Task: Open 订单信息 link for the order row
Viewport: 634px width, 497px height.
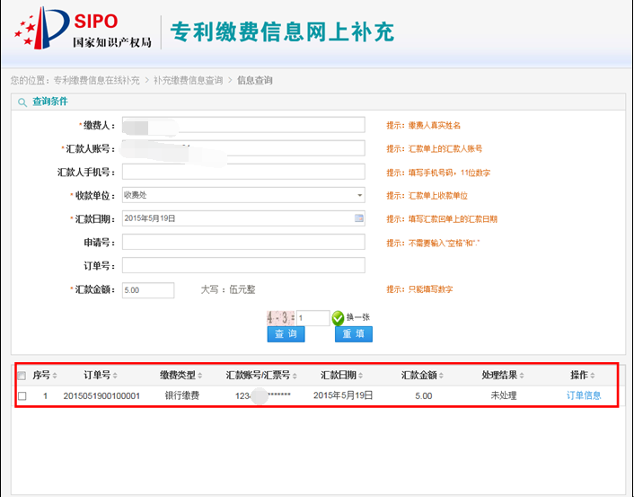Action: 584,395
